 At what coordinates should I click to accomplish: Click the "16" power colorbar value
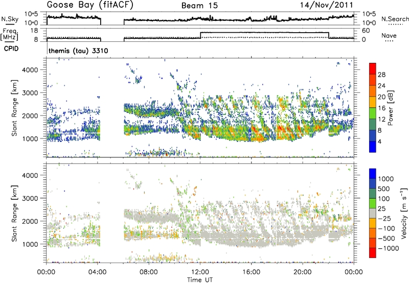(x=381, y=108)
